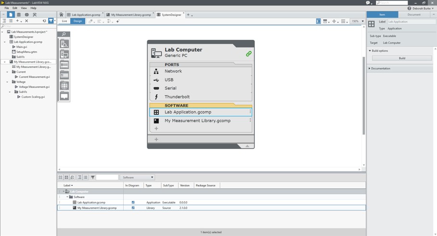
Task: Open the Deborah Burke account menu
Action: (x=423, y=8)
